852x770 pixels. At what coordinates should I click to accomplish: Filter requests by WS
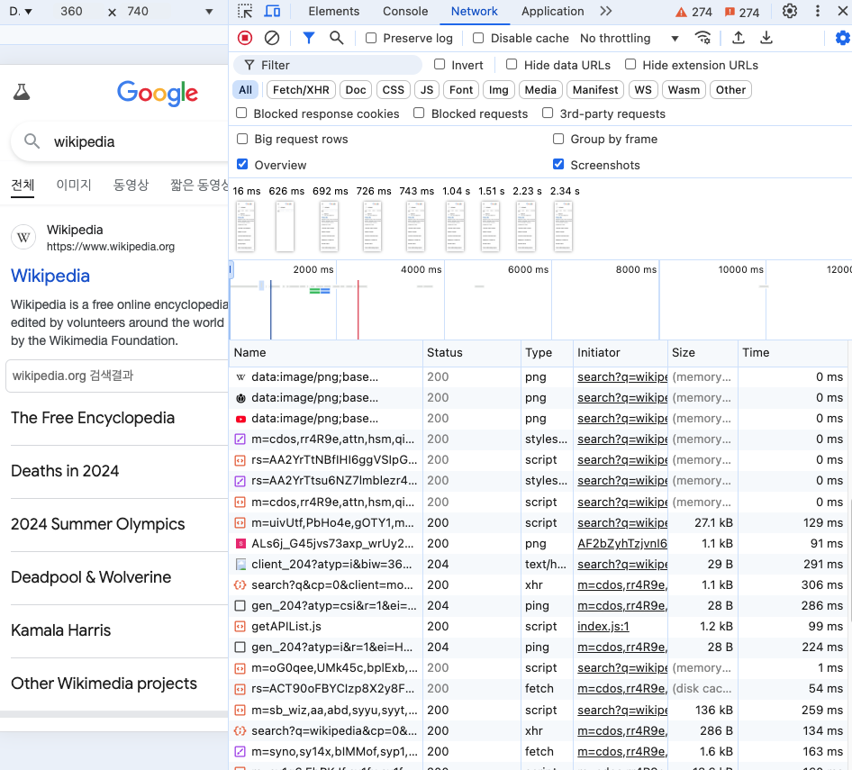[x=643, y=90]
